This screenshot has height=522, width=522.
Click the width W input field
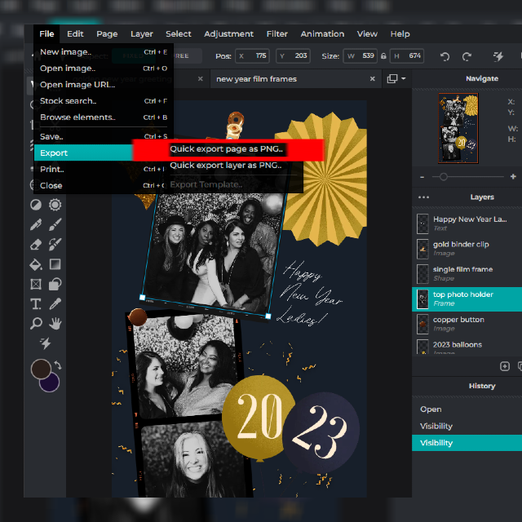tap(361, 56)
